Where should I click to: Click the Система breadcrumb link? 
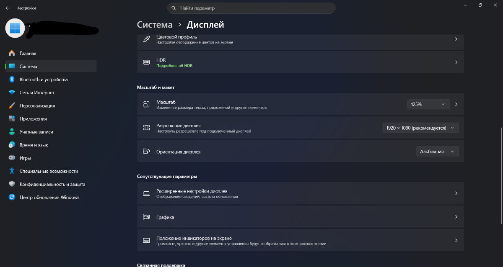coord(155,25)
